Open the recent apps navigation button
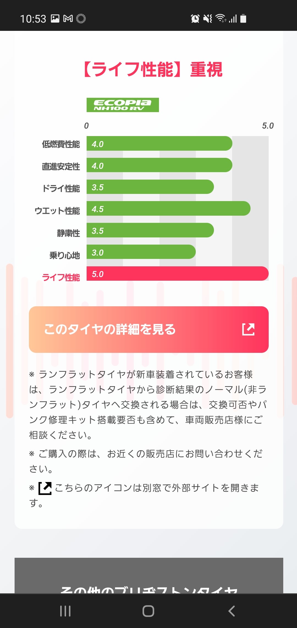Image resolution: width=297 pixels, height=628 pixels. [65, 611]
